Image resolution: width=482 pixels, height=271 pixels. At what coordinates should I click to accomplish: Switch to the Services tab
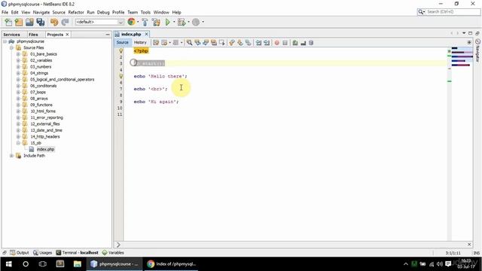click(12, 35)
